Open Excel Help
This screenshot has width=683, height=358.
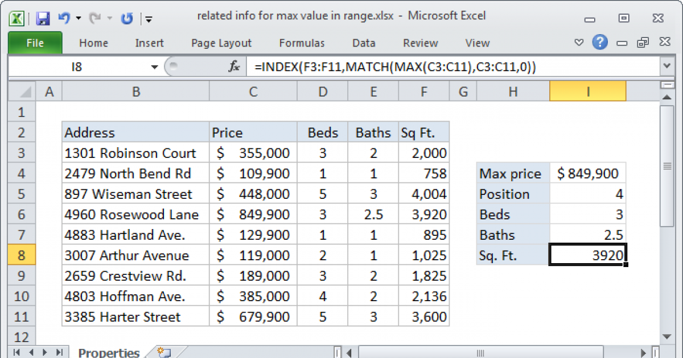click(600, 43)
